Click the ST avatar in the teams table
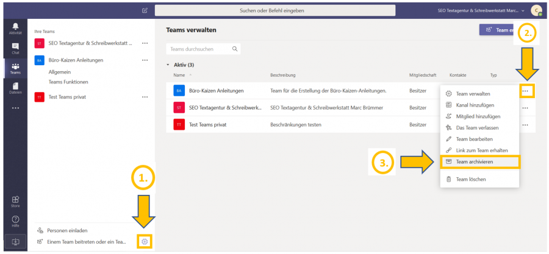Screen dimensions: 549x254 pyautogui.click(x=179, y=108)
